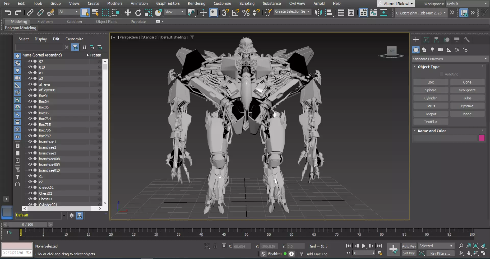The image size is (490, 259).
Task: Toggle the 3D Snaps icon
Action: click(225, 12)
